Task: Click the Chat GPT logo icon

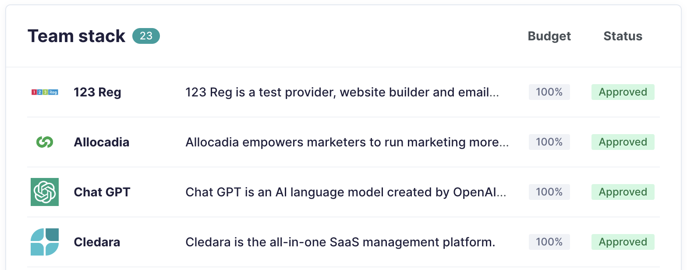Action: [45, 192]
